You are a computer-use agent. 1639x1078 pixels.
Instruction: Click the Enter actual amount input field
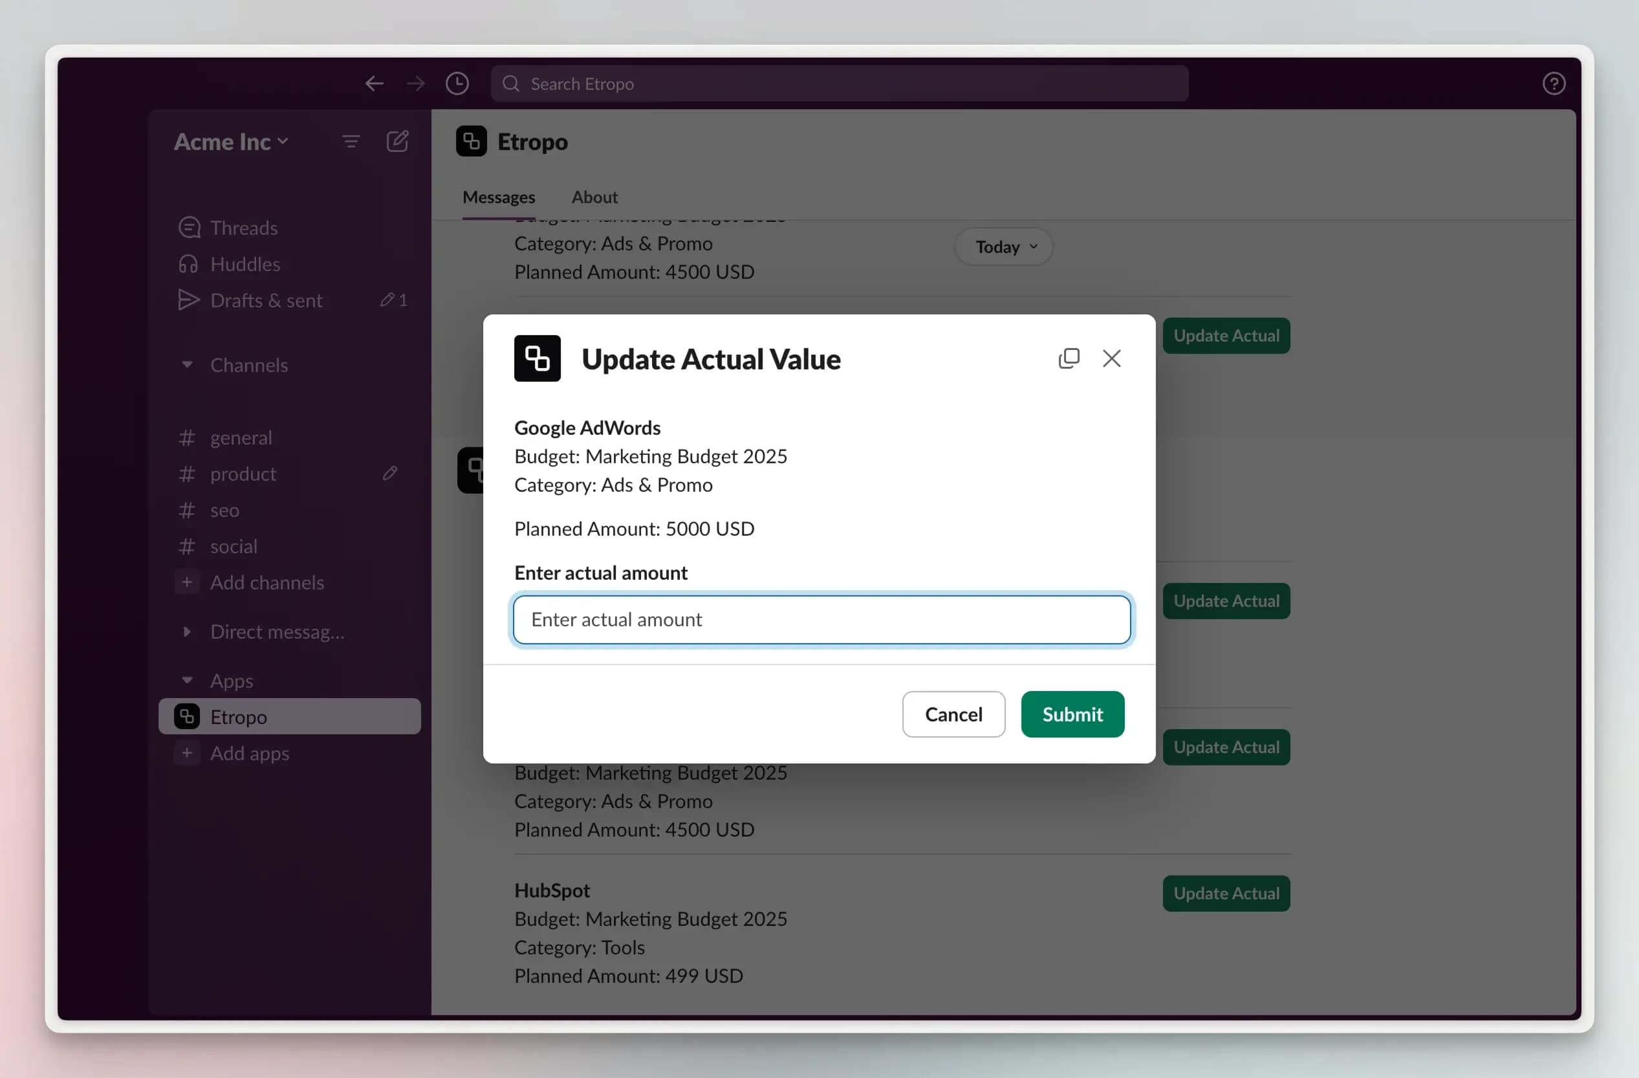(823, 619)
